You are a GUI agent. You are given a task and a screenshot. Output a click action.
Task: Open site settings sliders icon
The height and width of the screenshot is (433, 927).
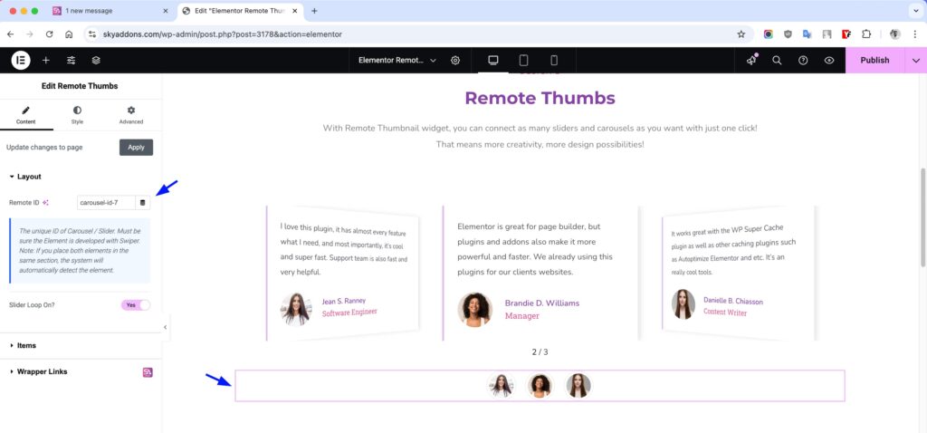(x=71, y=61)
